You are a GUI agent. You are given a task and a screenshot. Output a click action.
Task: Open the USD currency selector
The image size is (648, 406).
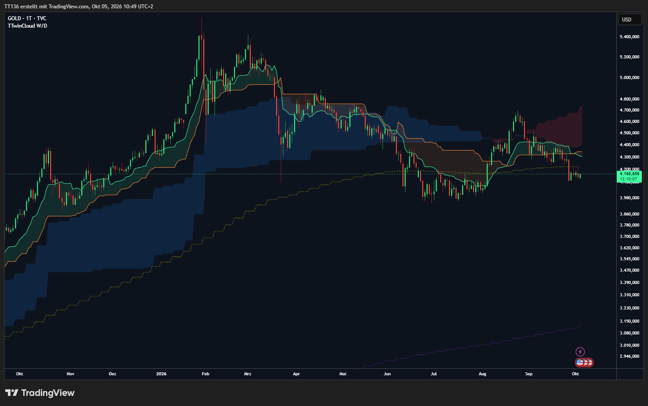click(630, 19)
